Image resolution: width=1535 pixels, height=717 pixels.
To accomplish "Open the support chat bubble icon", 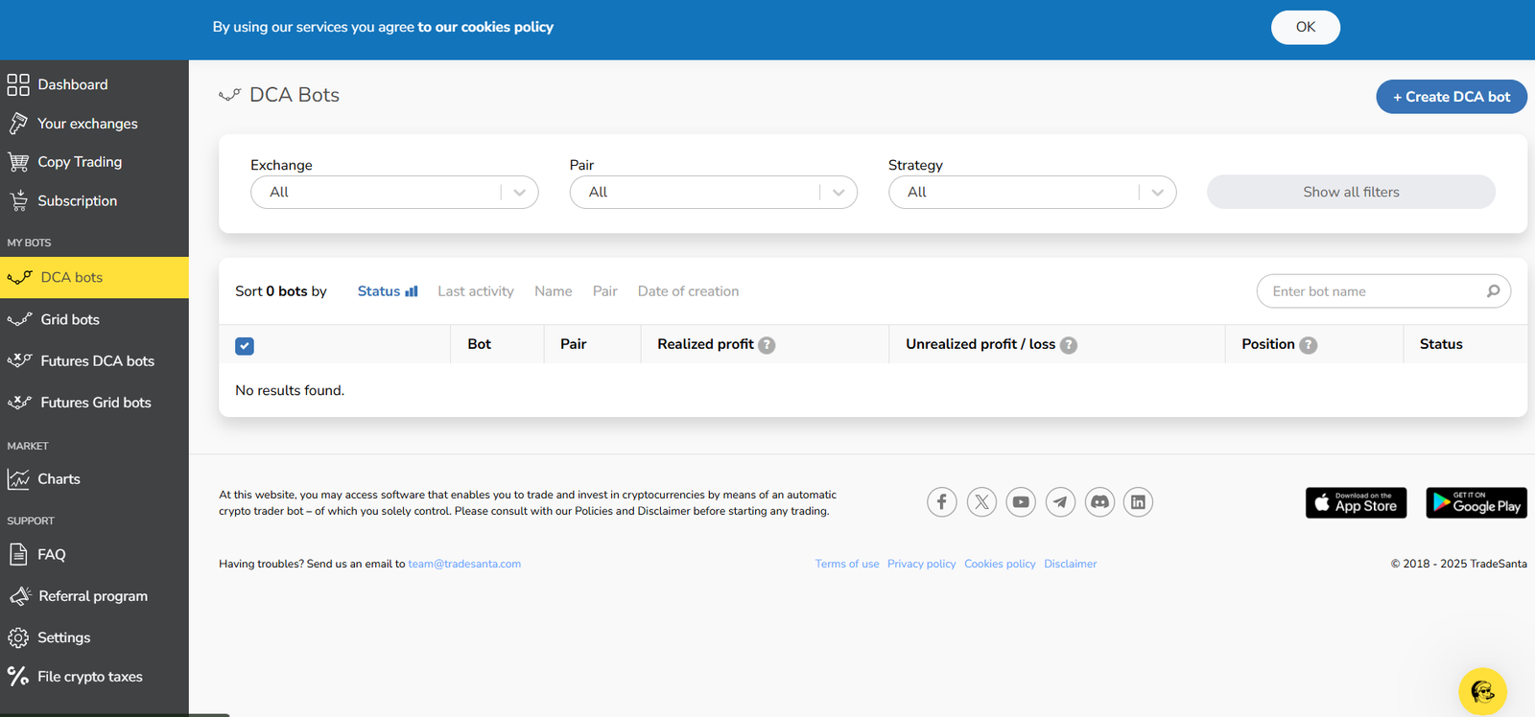I will click(1482, 691).
